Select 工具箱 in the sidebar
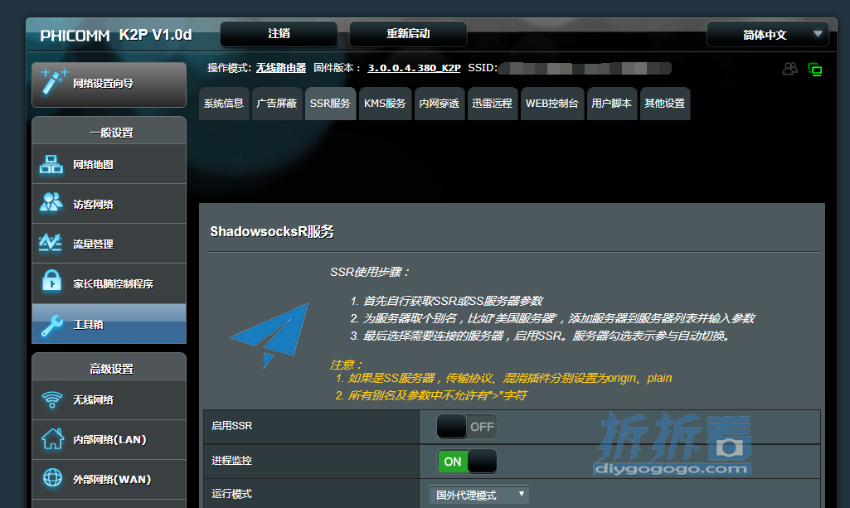The image size is (850, 508). click(x=109, y=324)
